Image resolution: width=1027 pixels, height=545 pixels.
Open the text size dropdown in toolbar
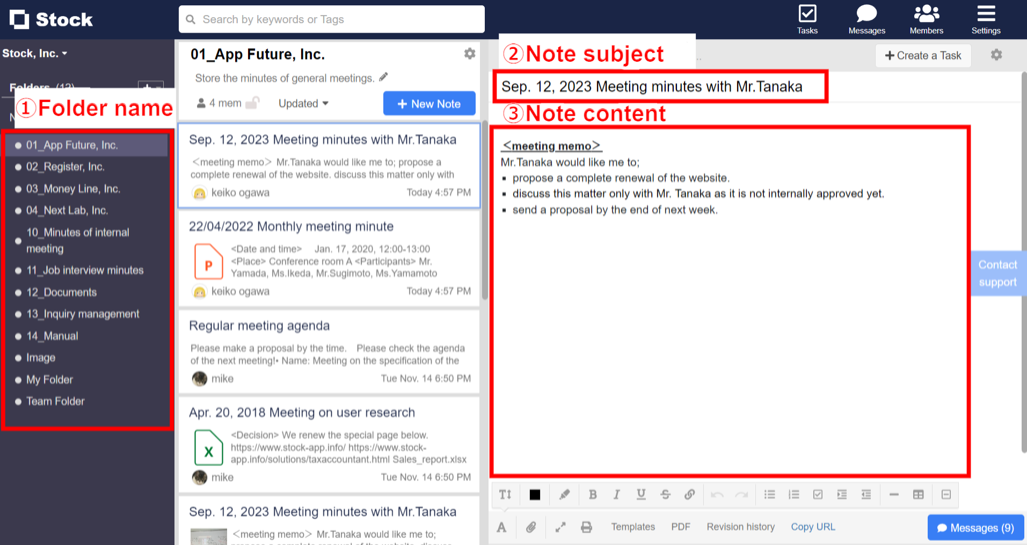[x=505, y=495]
